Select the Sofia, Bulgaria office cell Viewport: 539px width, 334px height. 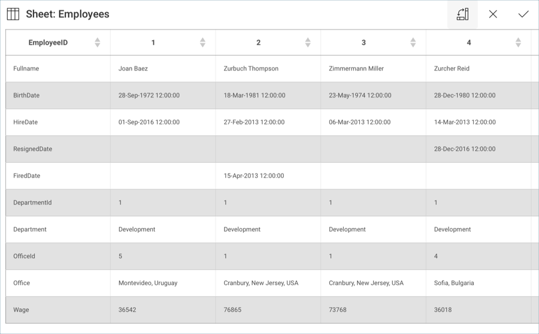[454, 283]
